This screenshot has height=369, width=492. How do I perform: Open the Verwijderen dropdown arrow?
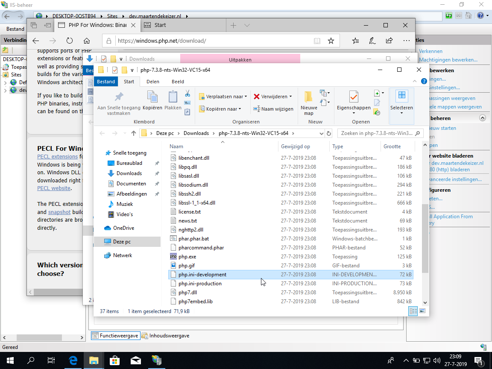click(x=291, y=97)
